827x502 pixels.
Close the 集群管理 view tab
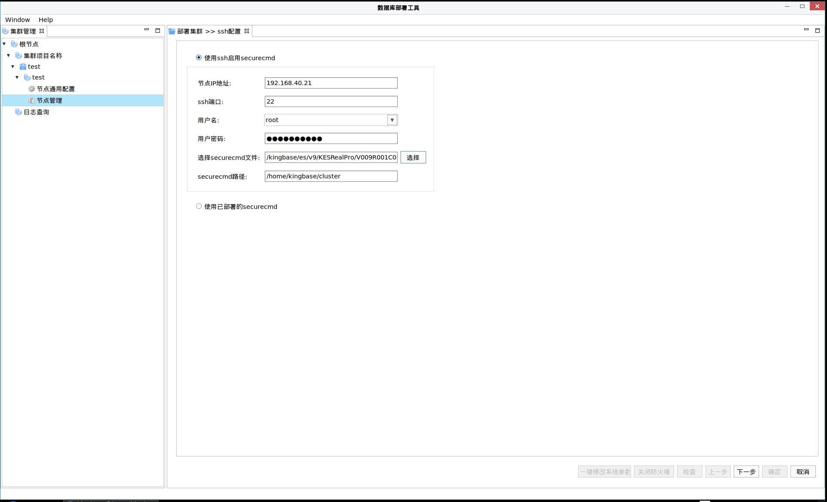(x=42, y=31)
